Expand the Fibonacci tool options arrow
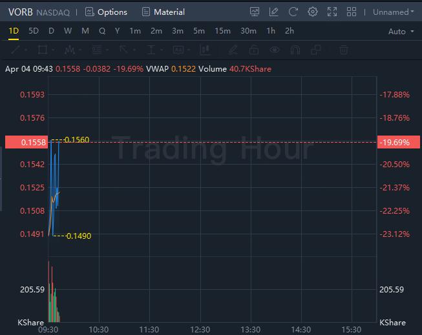This screenshot has height=335, width=422. point(107,50)
